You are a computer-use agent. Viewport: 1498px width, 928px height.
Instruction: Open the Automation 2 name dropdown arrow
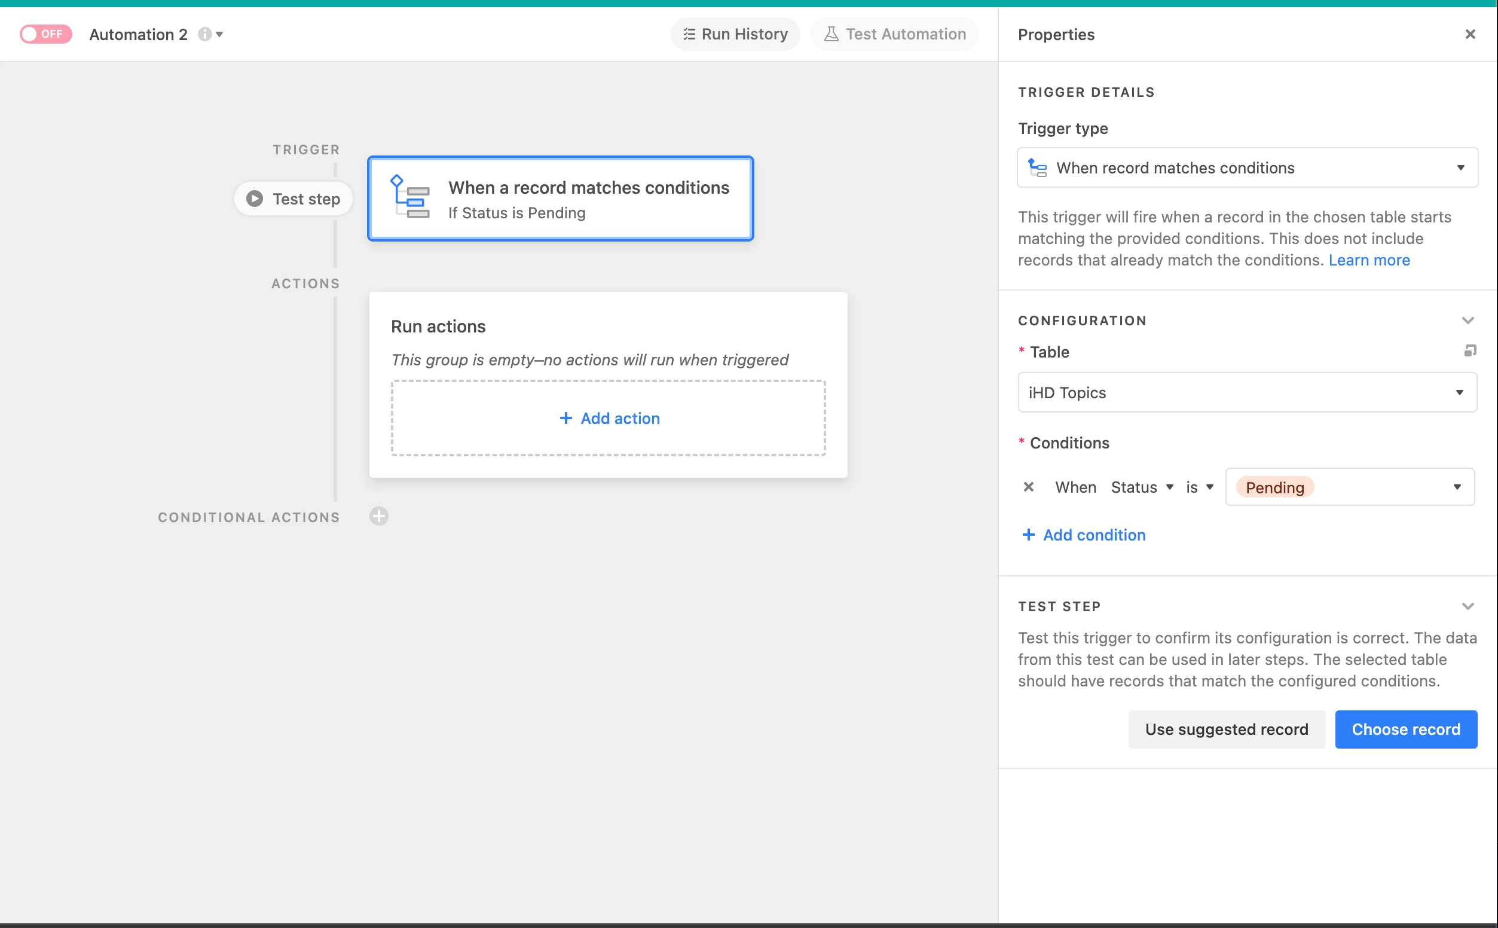tap(219, 34)
